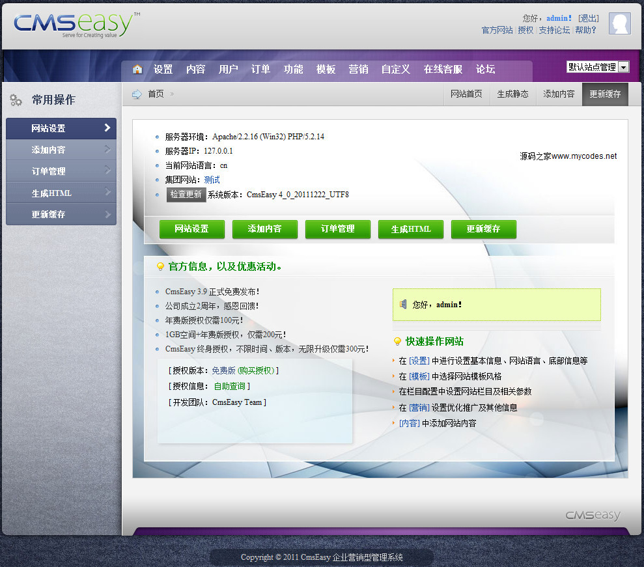The height and width of the screenshot is (567, 644).
Task: Open the 营销 menu
Action: coord(358,69)
